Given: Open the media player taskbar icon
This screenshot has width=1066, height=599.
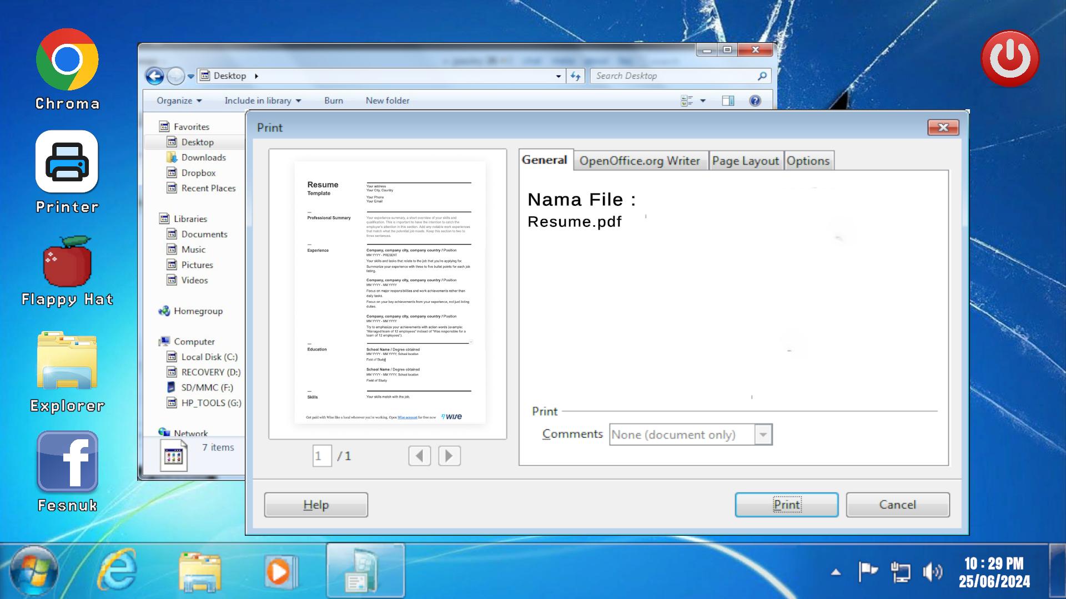Looking at the screenshot, I should [x=281, y=571].
